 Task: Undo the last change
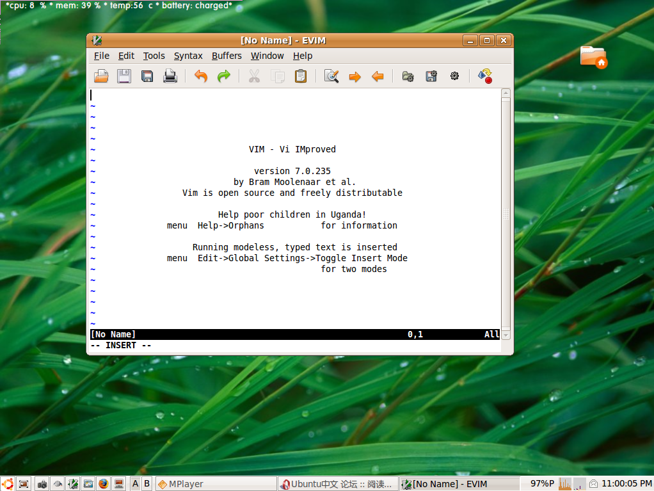tap(201, 76)
